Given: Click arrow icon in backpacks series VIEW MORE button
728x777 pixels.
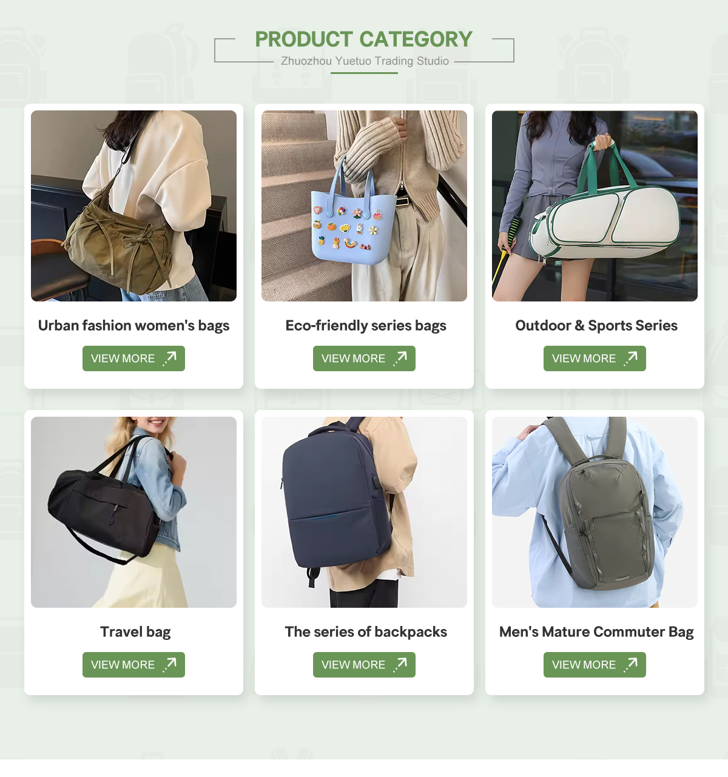Looking at the screenshot, I should pyautogui.click(x=400, y=664).
